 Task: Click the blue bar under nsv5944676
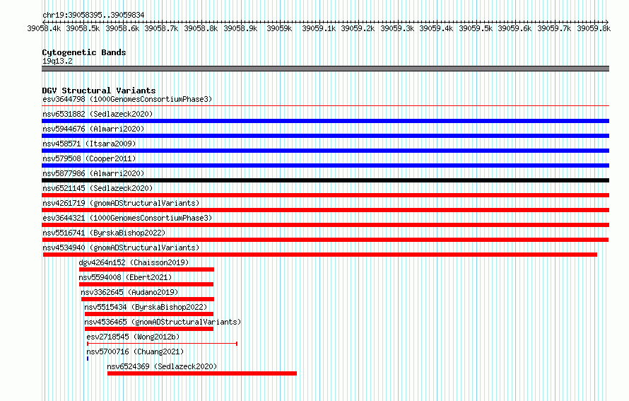pos(325,136)
